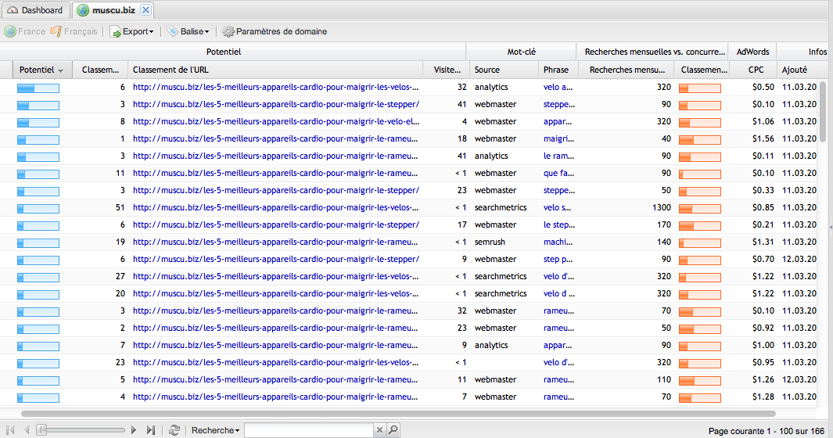Open the appar... phrase link with CPC $1.06
This screenshot has height=438, width=833.
tap(557, 121)
